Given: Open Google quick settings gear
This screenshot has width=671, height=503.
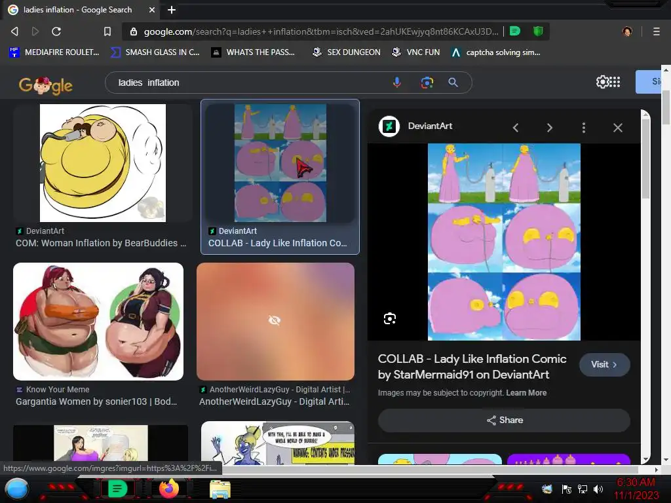Looking at the screenshot, I should [602, 82].
